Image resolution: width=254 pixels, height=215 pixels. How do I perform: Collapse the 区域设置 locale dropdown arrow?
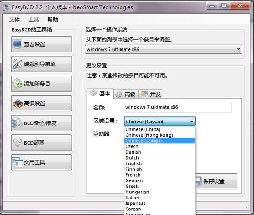click(192, 122)
